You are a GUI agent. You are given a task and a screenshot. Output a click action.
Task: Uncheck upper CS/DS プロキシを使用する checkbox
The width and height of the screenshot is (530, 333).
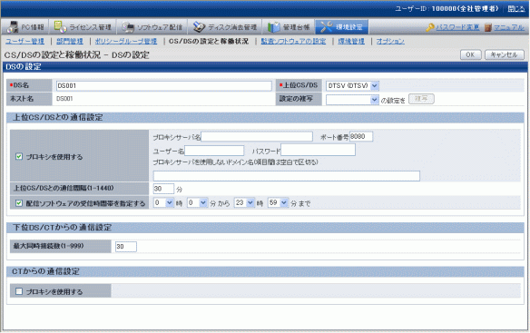(19, 157)
